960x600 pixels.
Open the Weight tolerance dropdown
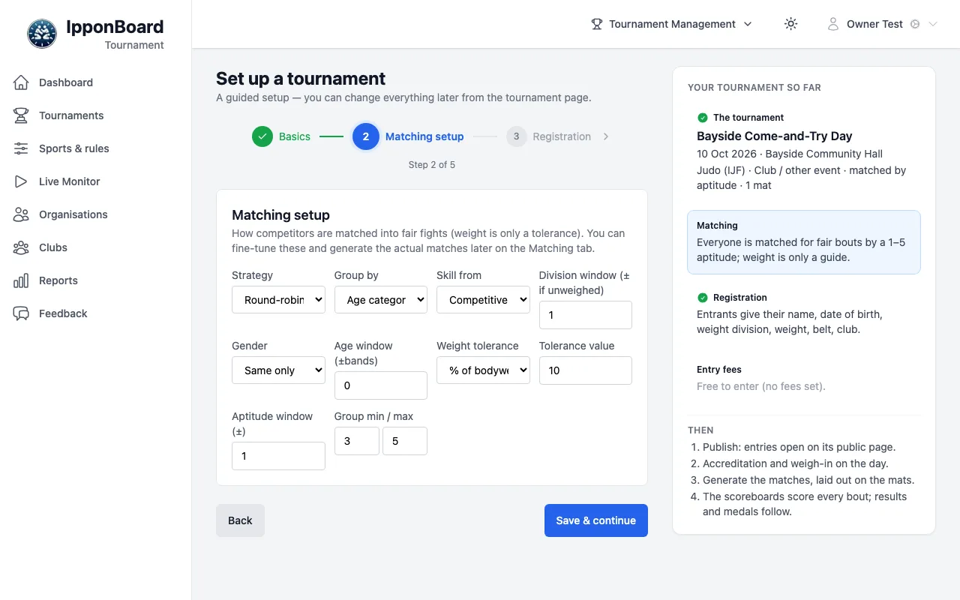pyautogui.click(x=483, y=370)
